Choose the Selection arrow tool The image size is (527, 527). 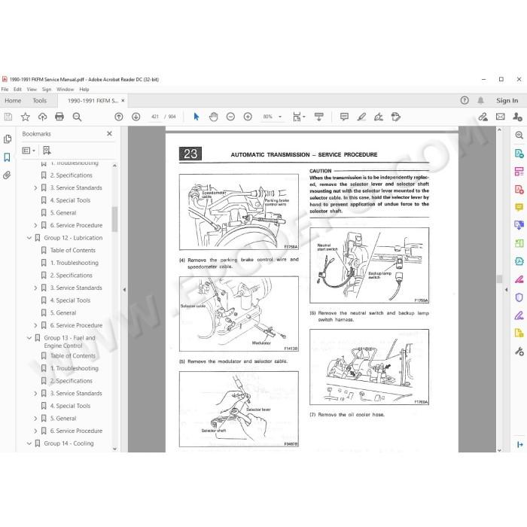pyautogui.click(x=196, y=117)
